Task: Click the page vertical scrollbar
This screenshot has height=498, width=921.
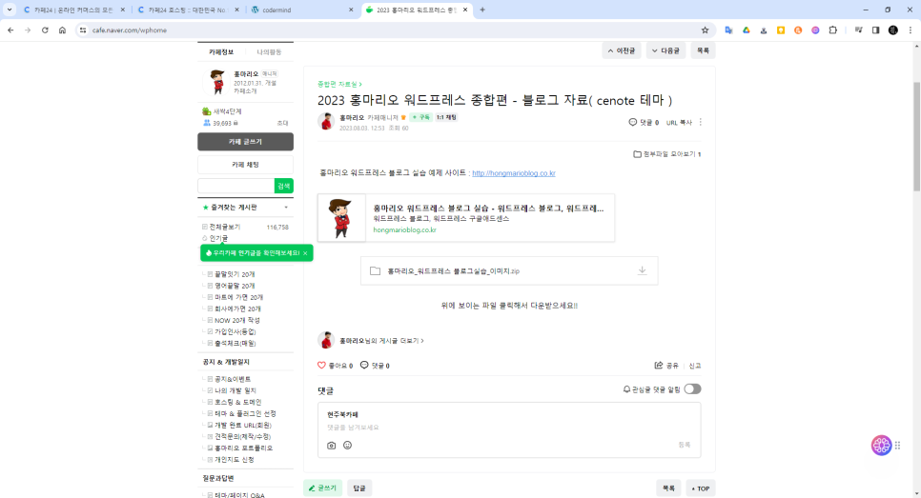Action: 916,136
